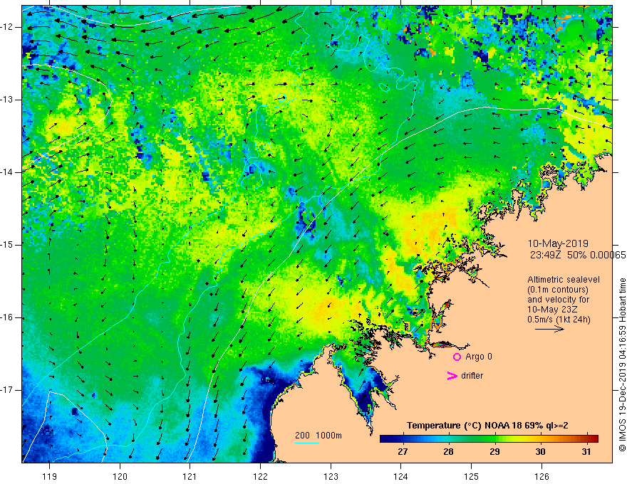Click the magenta drifter arrowhead legend symbol

coord(452,376)
